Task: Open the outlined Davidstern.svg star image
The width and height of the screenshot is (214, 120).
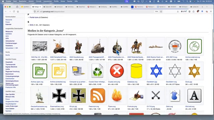Action: [x=175, y=71]
